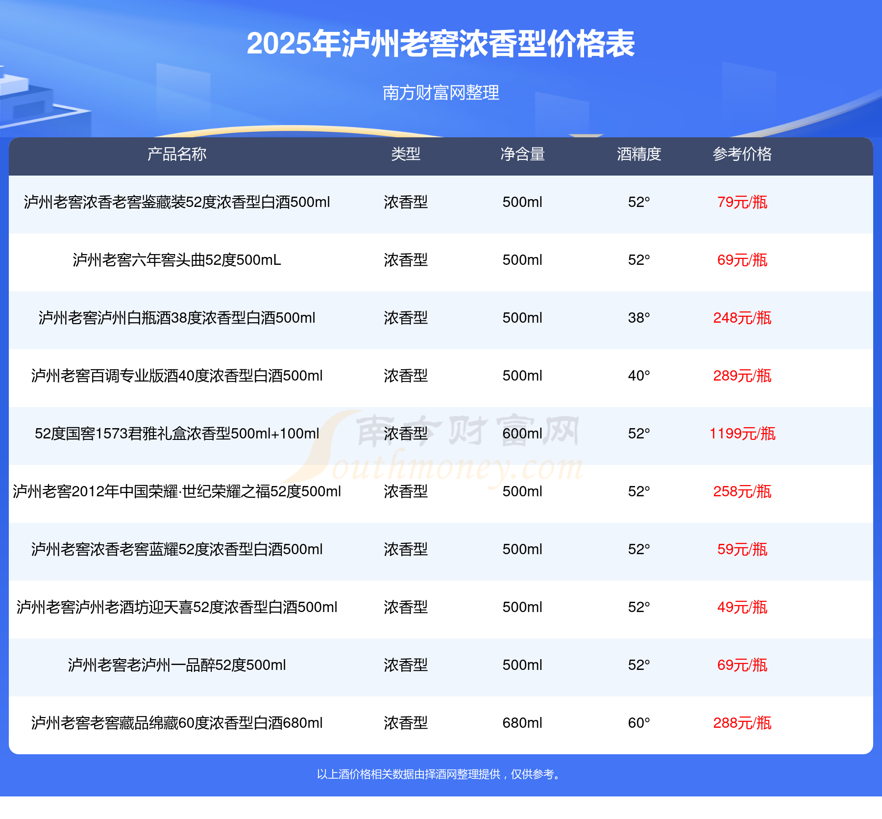Viewport: 882px width, 819px height.
Task: Click the price 288元/瓶
Action: pyautogui.click(x=742, y=723)
